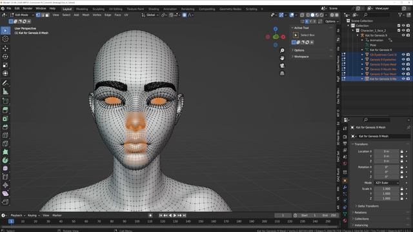Open the Playback menu in timeline
The height and width of the screenshot is (232, 413).
pyautogui.click(x=17, y=215)
